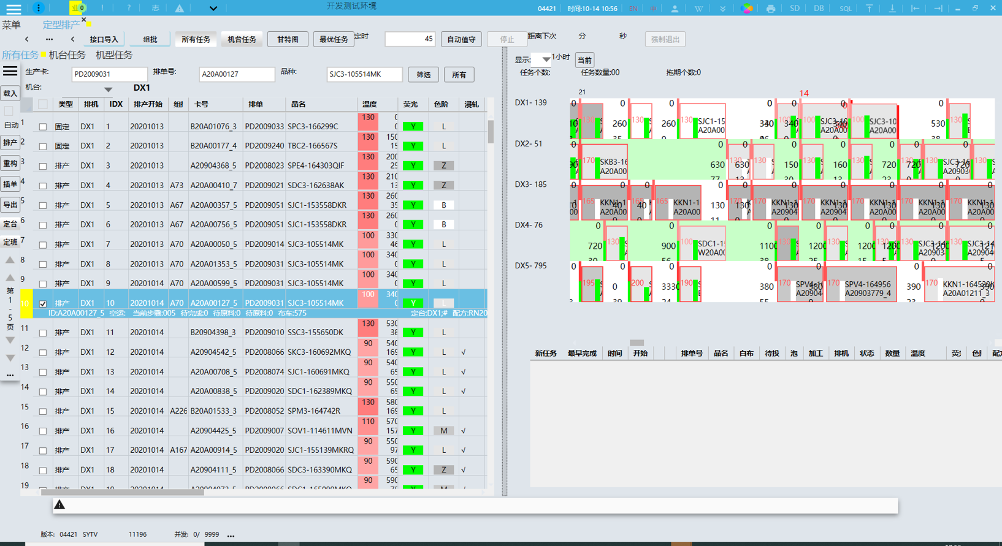1002x546 pixels.
Task: Uncheck the selected row A20A00127_5
Action: (43, 303)
